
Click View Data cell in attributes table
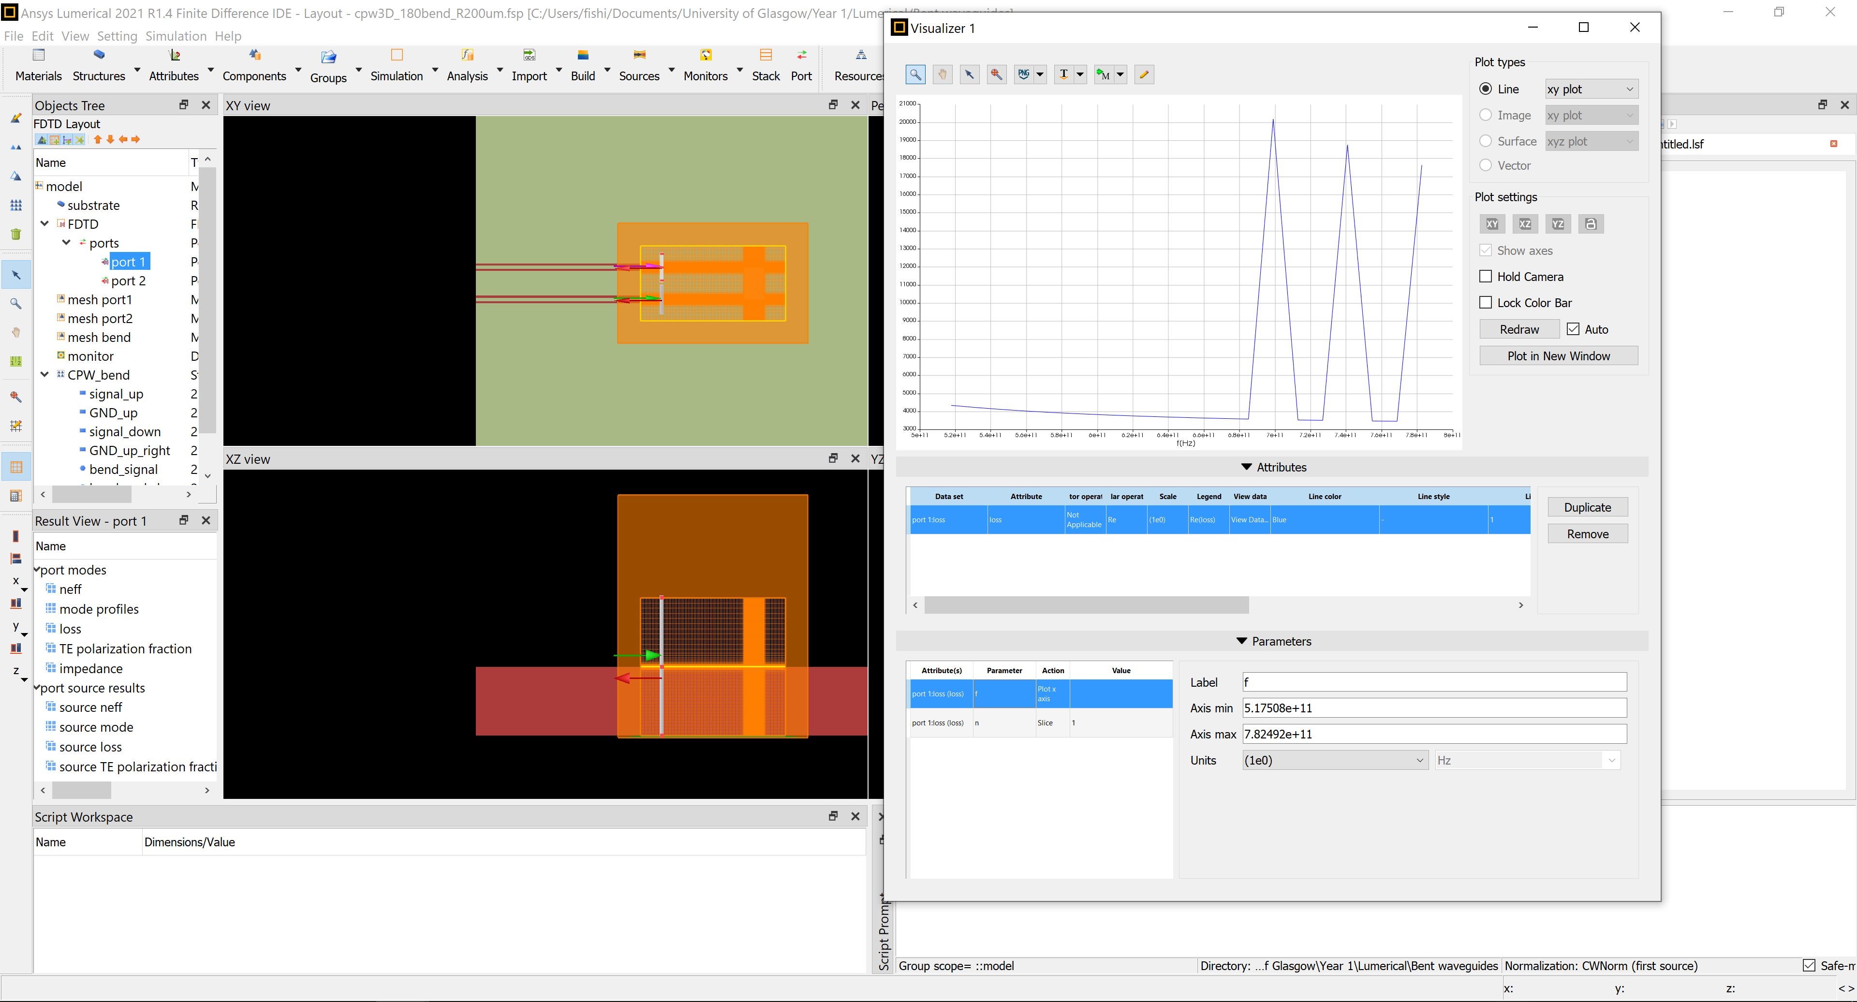click(1249, 520)
